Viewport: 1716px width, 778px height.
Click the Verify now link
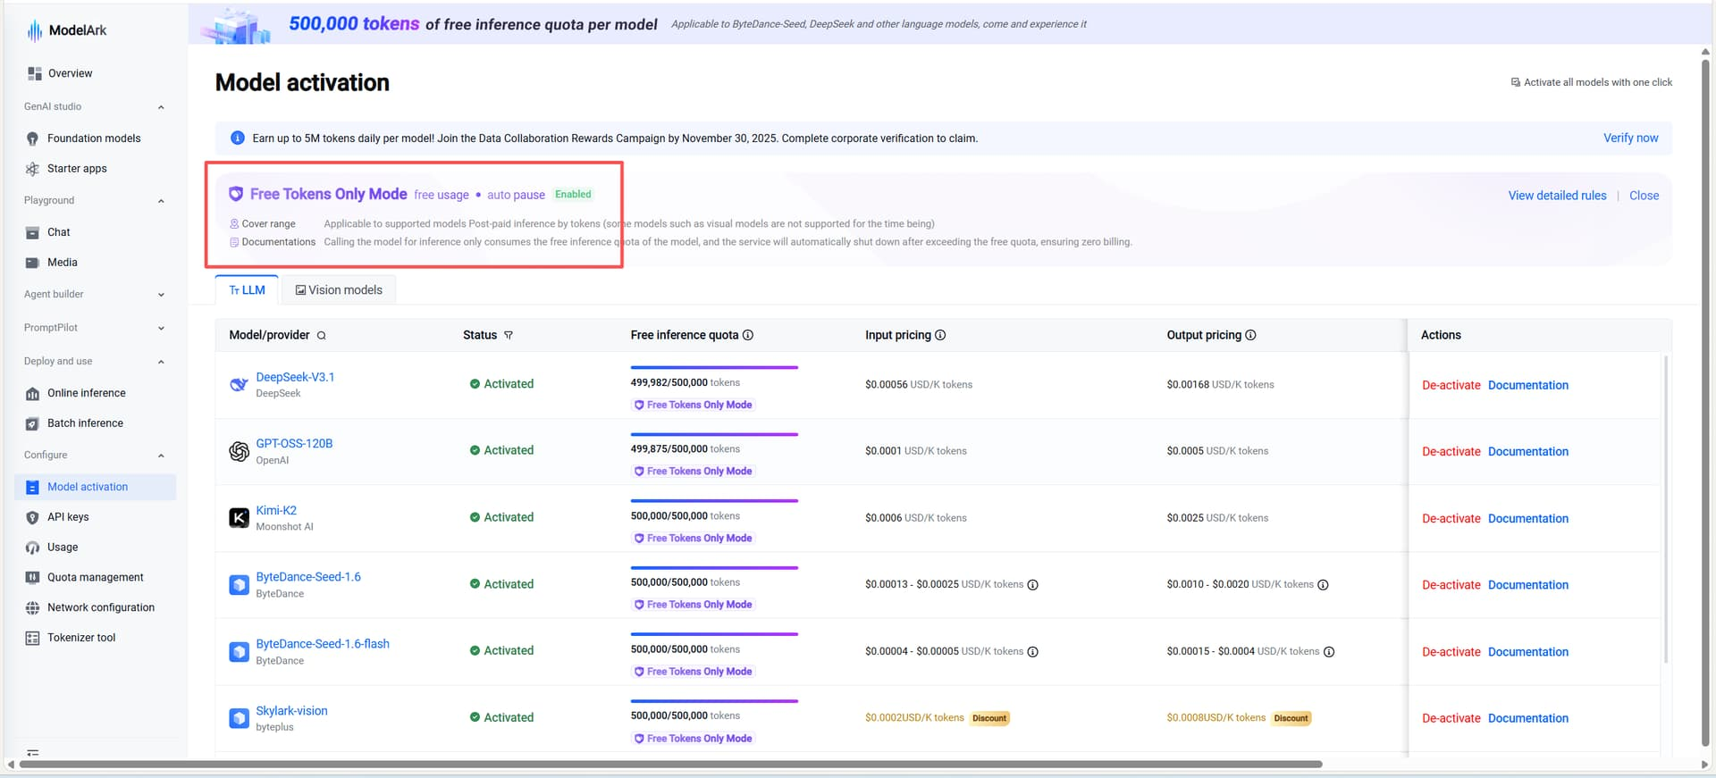(x=1630, y=138)
